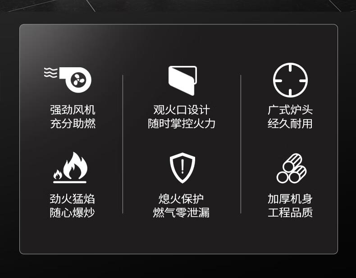Click the small flame beside large flame
The image size is (356, 278).
(57, 174)
